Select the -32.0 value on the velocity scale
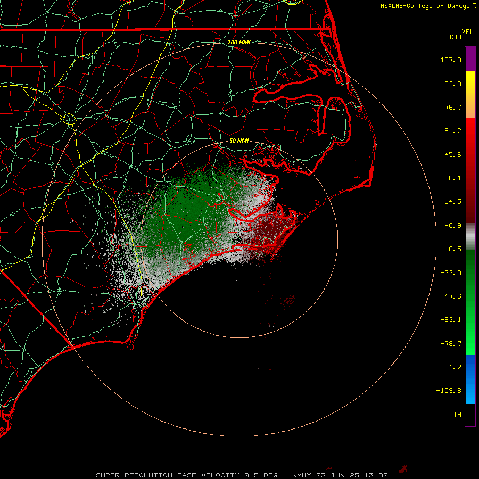The image size is (479, 479). (x=451, y=273)
